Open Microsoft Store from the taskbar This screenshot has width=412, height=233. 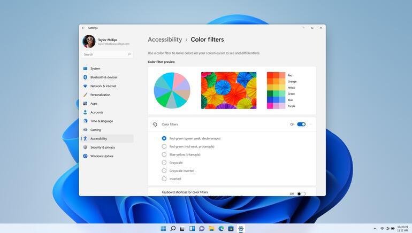[231, 229]
